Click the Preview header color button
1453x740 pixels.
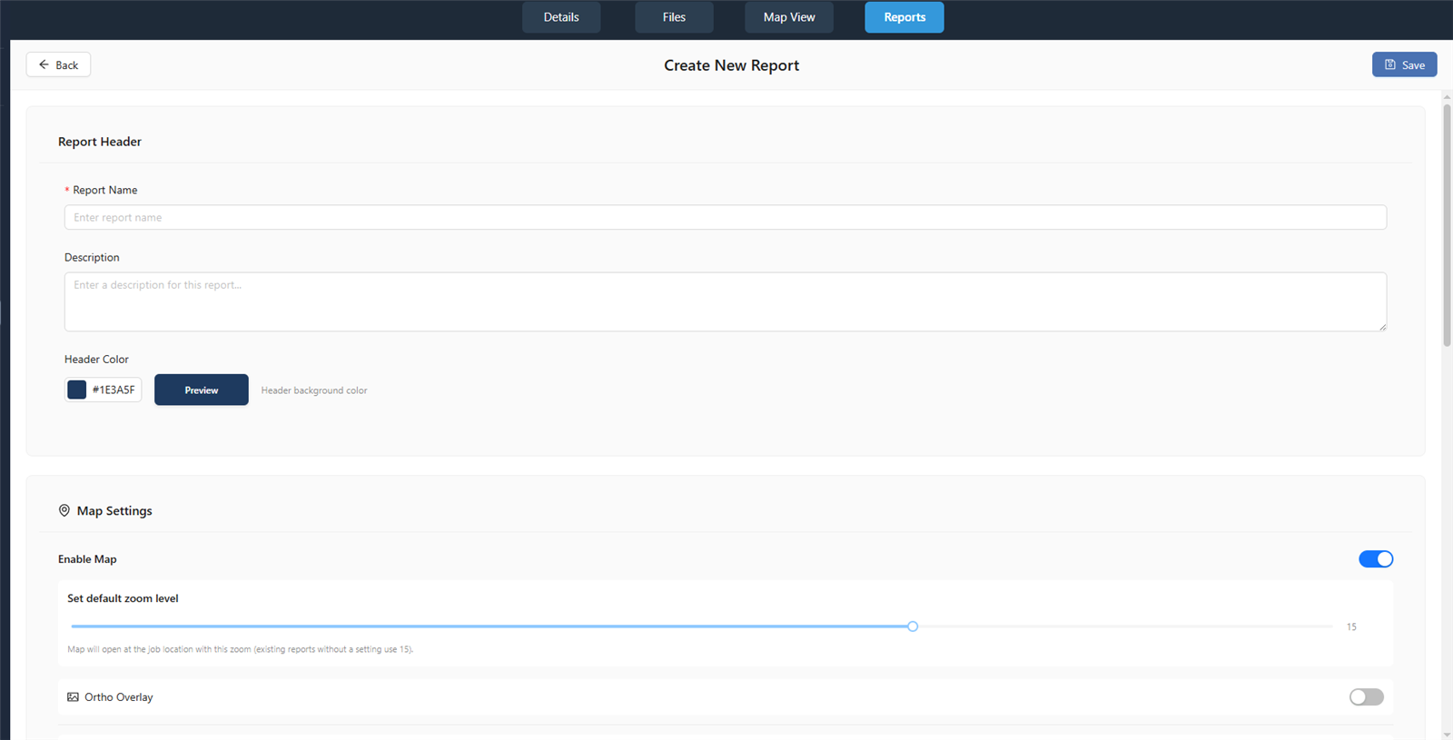(x=202, y=390)
